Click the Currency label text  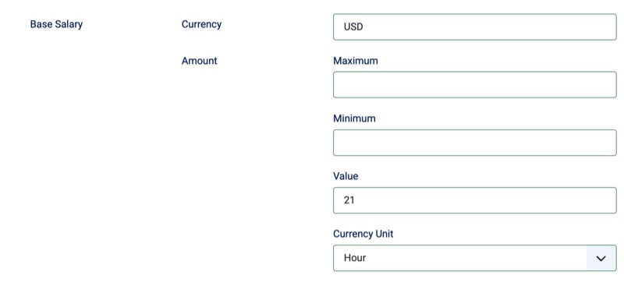pos(201,24)
